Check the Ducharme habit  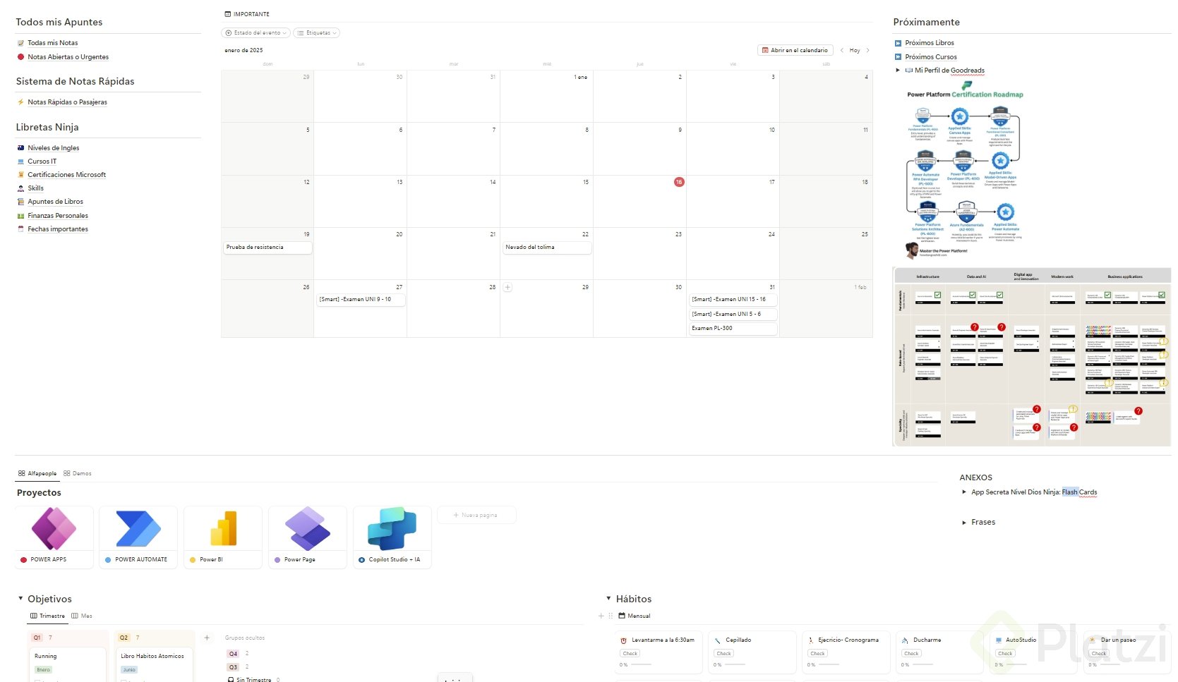coord(912,654)
